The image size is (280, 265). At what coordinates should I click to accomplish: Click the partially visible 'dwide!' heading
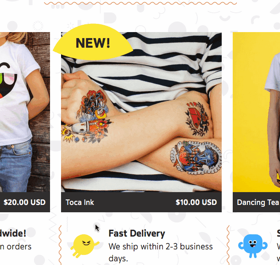13,233
